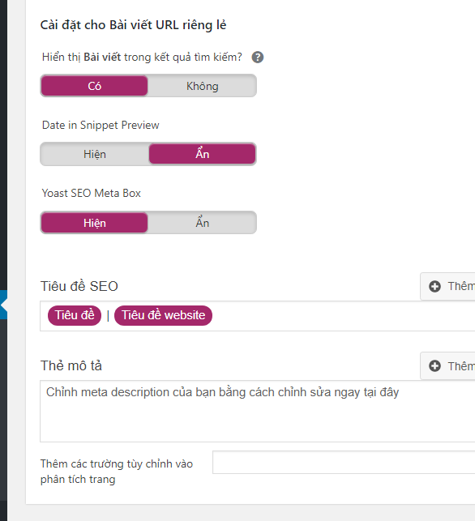This screenshot has width=475, height=521.
Task: Set Date in Snippet Preview to Ẩn
Action: click(x=202, y=154)
